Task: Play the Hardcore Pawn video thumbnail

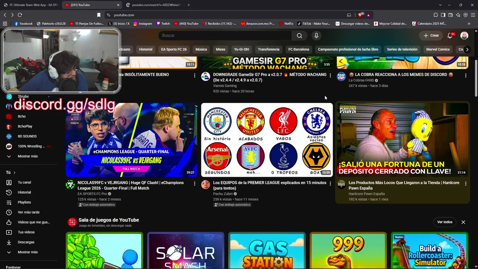Action: (x=402, y=140)
